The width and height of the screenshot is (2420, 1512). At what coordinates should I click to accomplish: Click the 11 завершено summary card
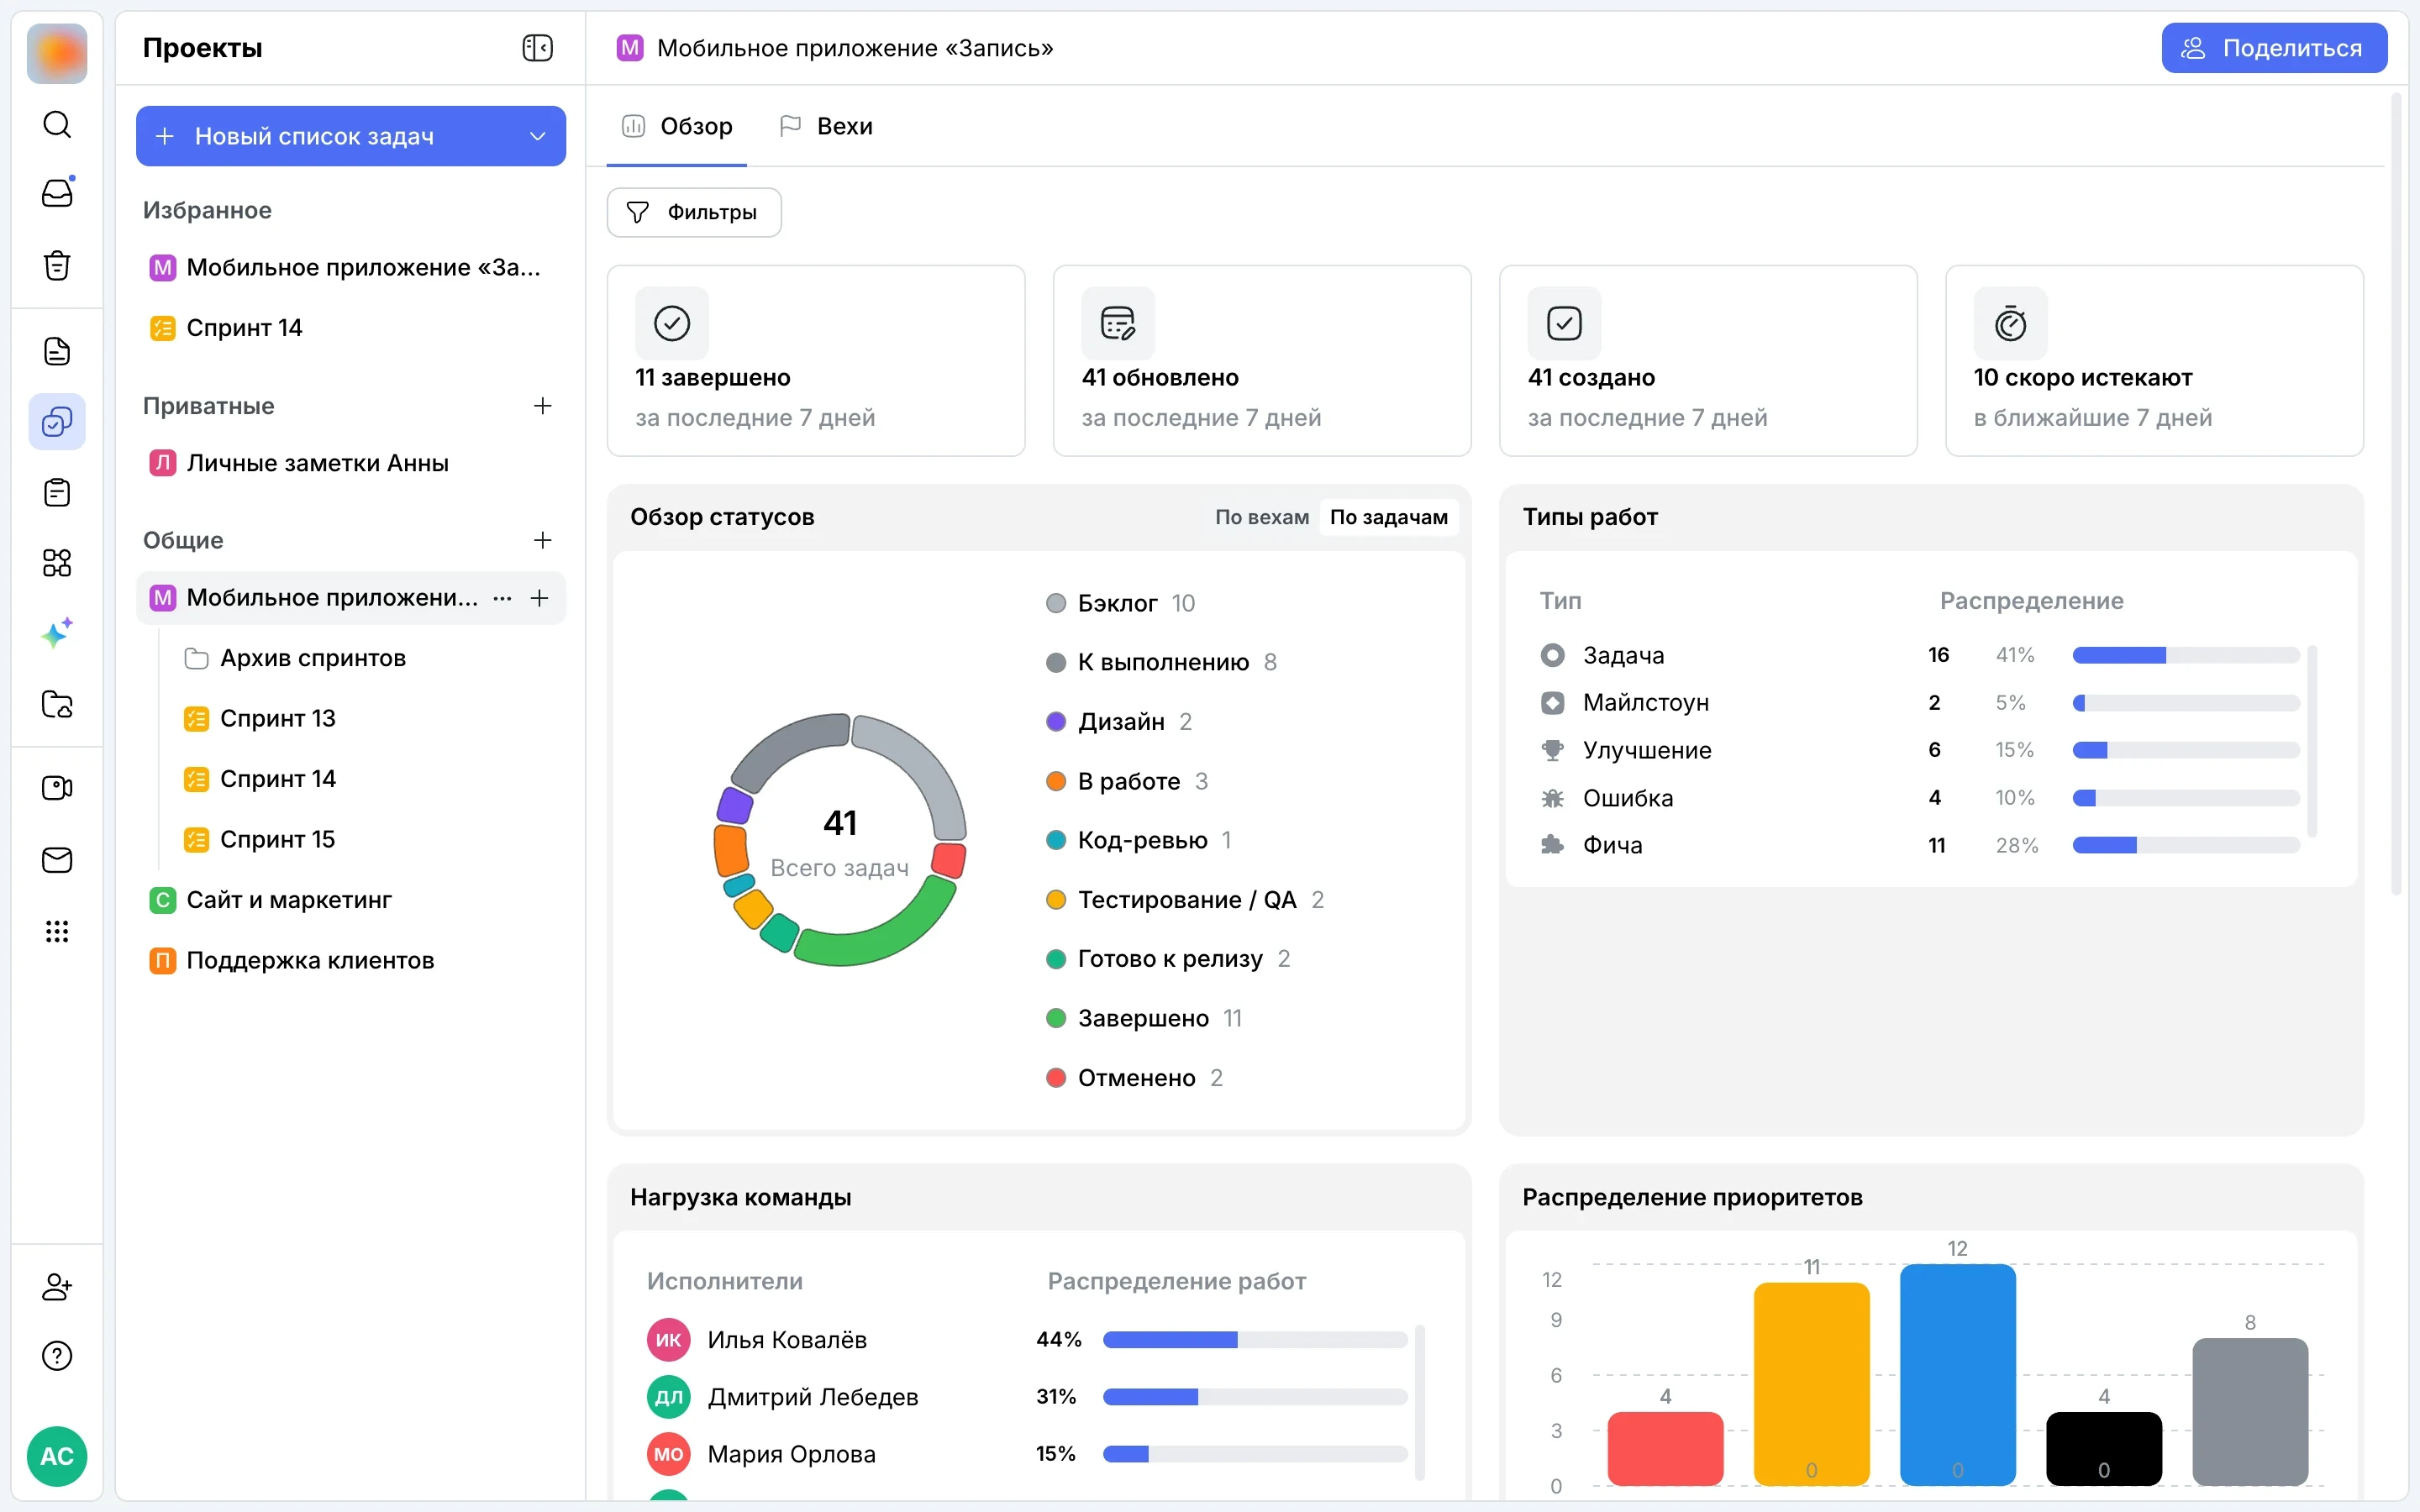pyautogui.click(x=816, y=360)
